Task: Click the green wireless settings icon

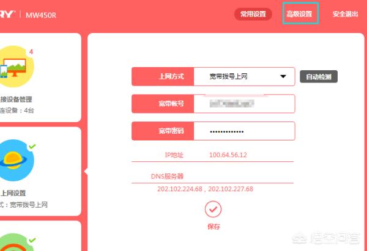Action: pos(15,242)
